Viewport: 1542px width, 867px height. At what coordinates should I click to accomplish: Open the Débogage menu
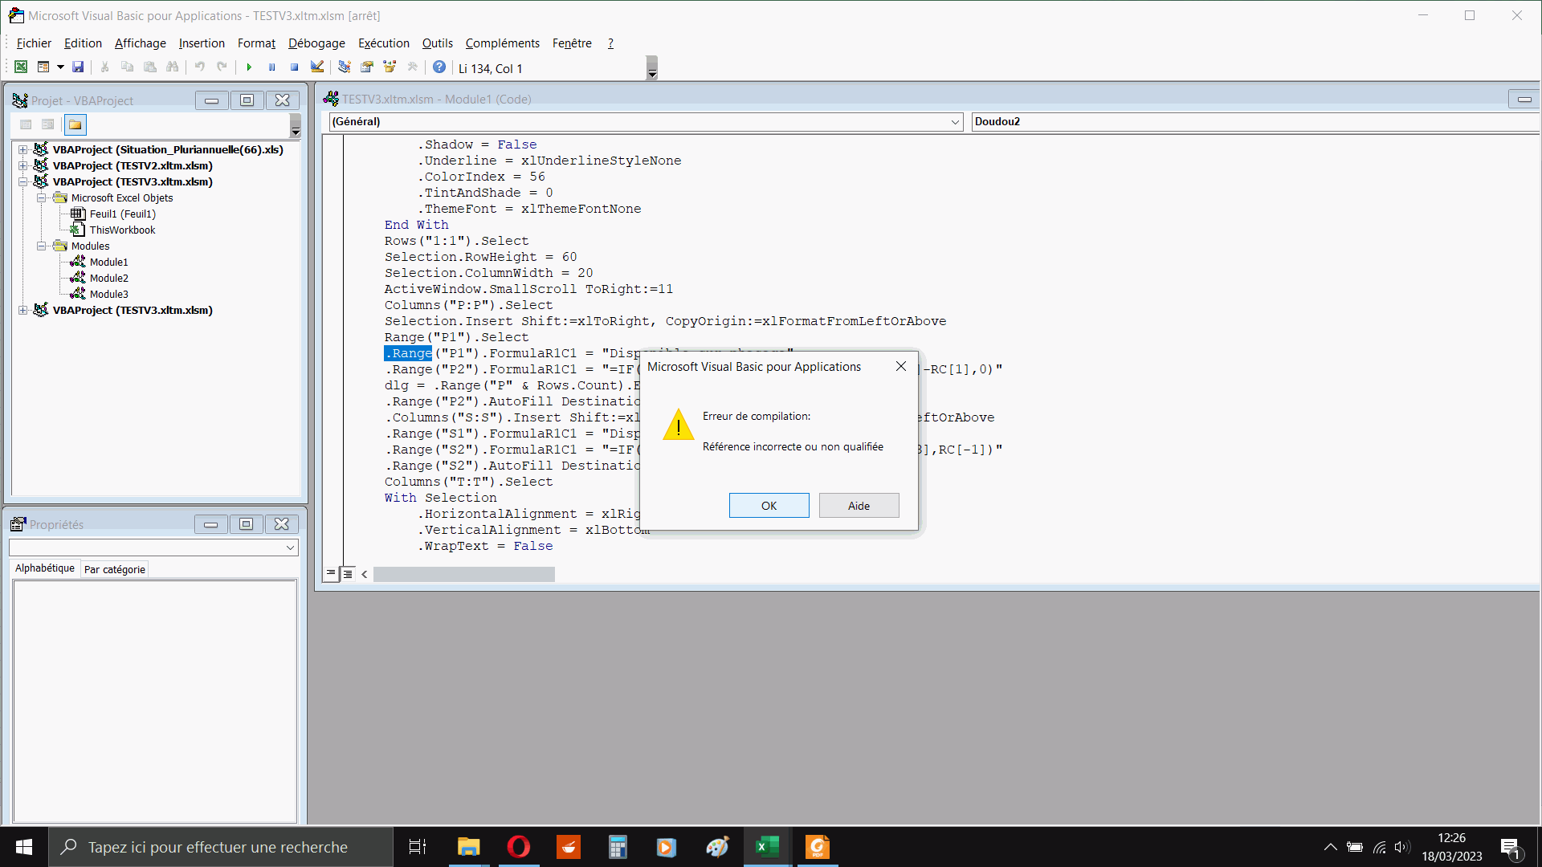(316, 43)
